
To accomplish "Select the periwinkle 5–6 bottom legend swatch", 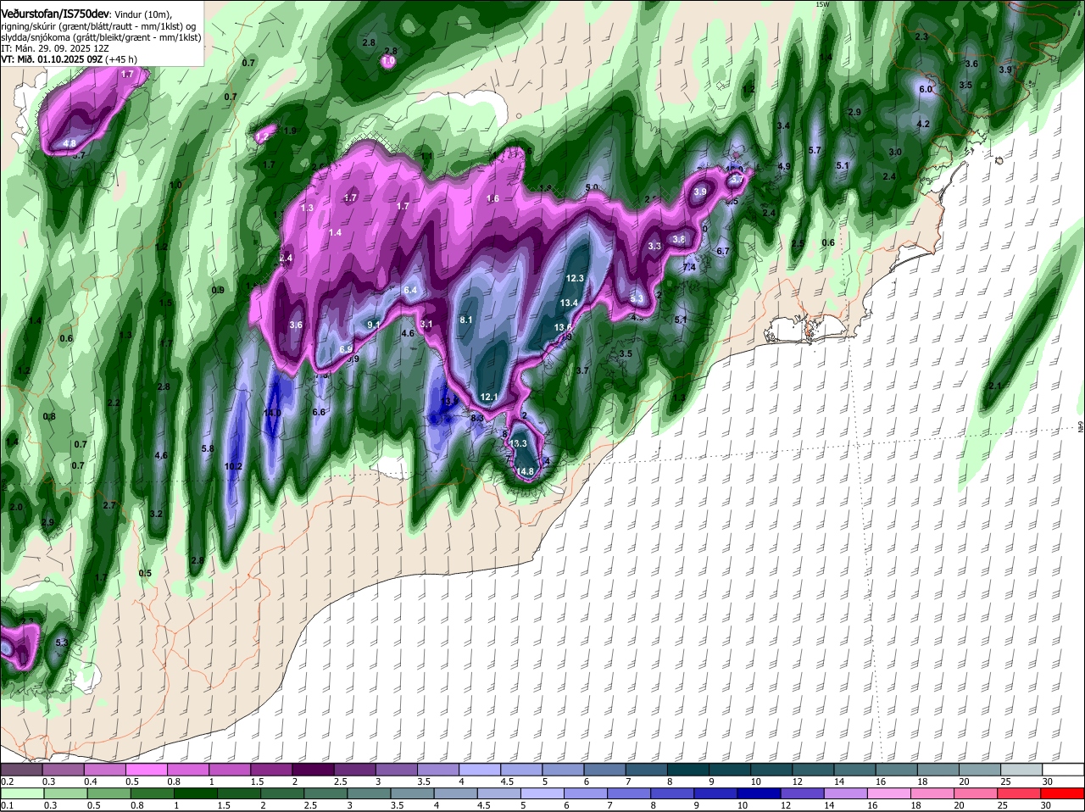I will [x=542, y=793].
